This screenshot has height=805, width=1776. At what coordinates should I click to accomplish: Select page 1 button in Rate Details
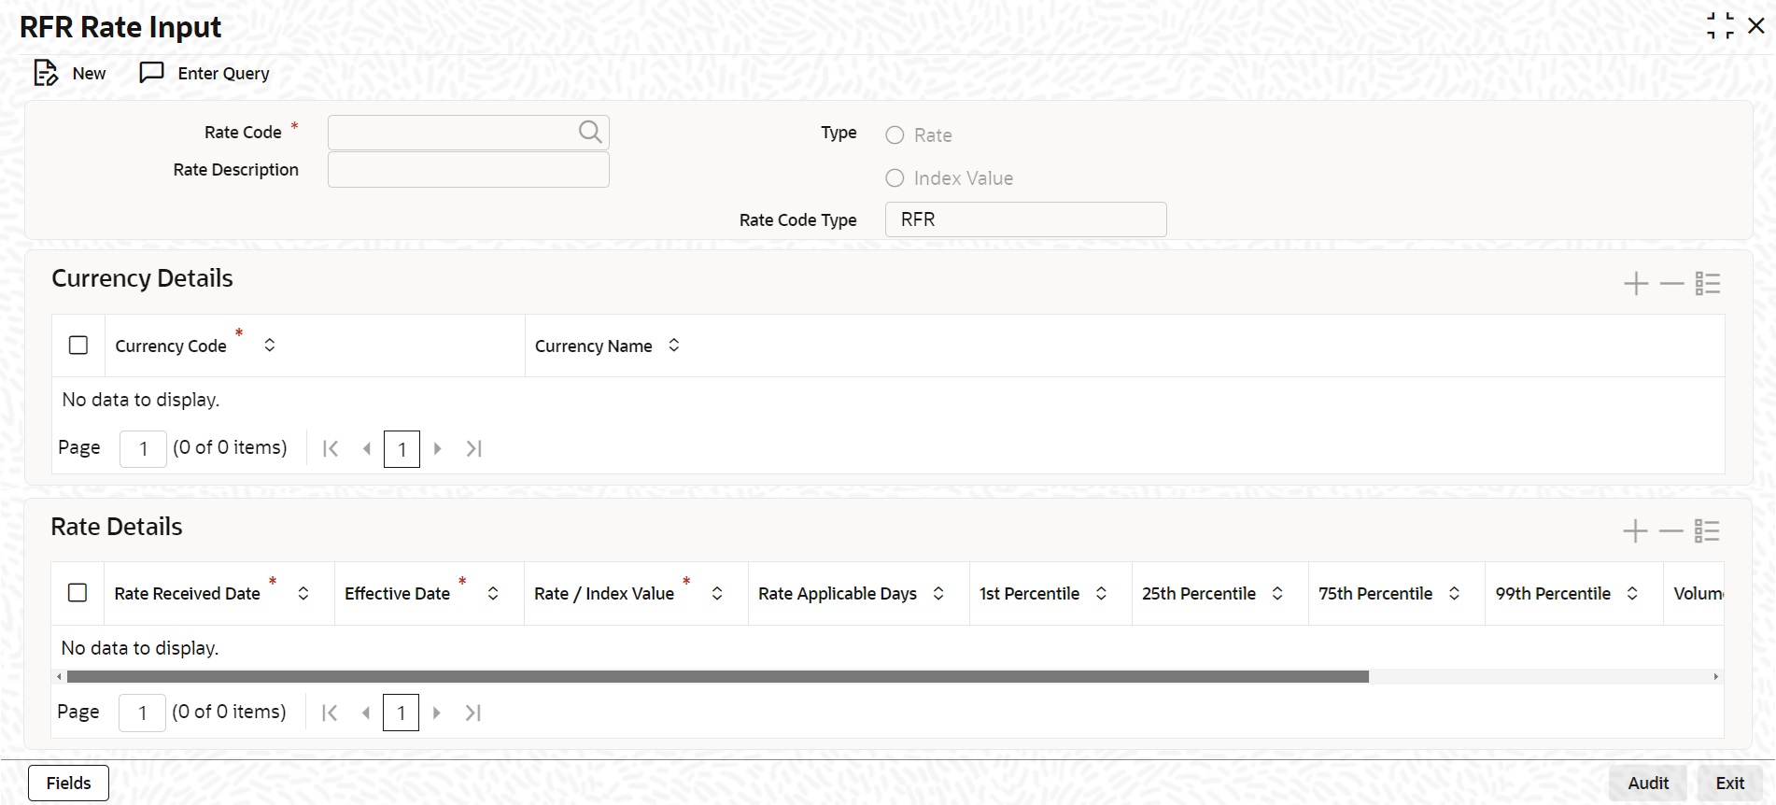pos(402,713)
